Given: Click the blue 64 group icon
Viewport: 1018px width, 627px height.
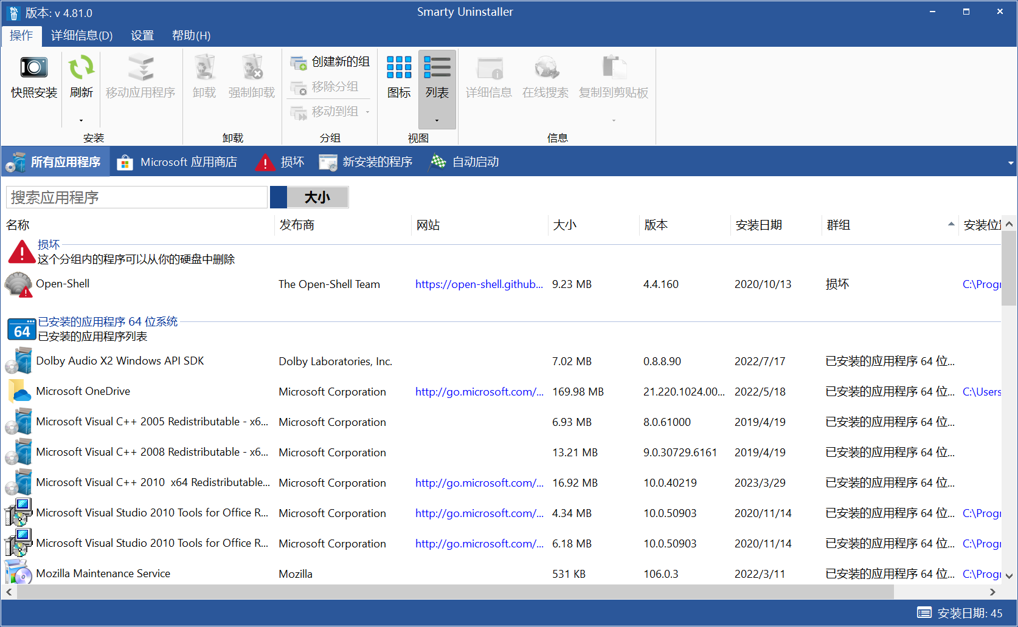Looking at the screenshot, I should coord(22,329).
